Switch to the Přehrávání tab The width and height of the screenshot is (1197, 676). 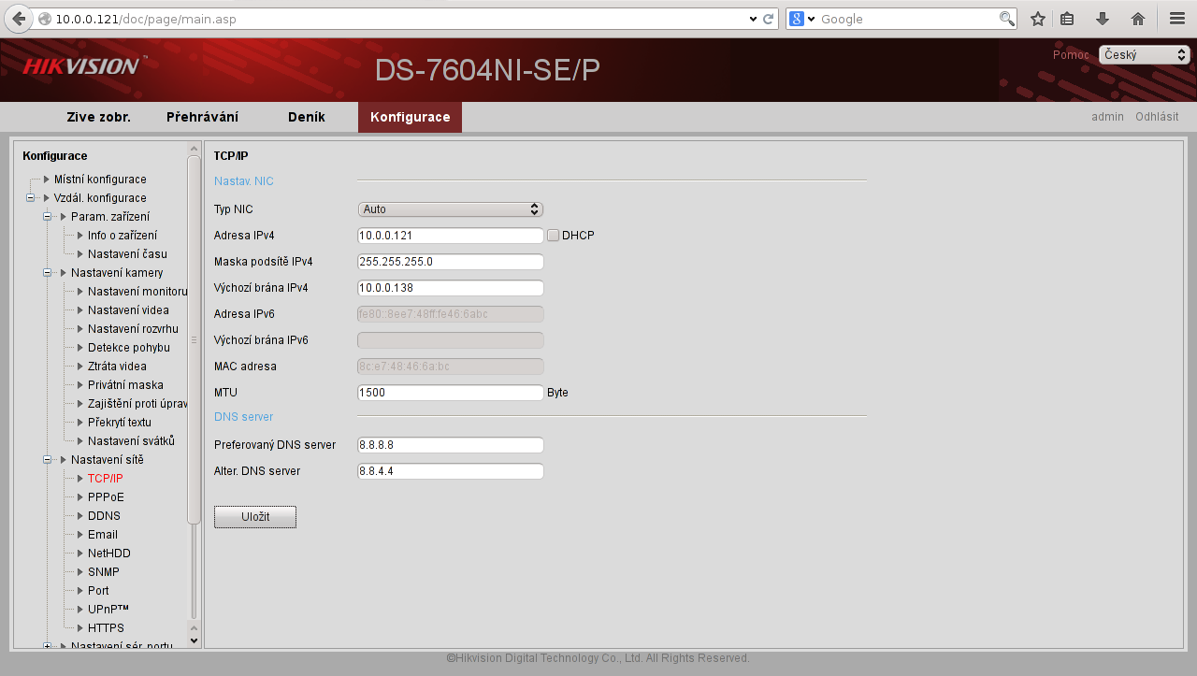point(202,117)
